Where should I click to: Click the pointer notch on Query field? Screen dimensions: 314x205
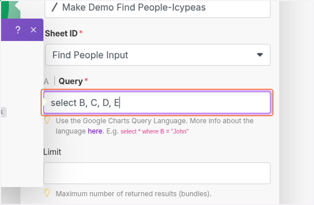[x=46, y=102]
